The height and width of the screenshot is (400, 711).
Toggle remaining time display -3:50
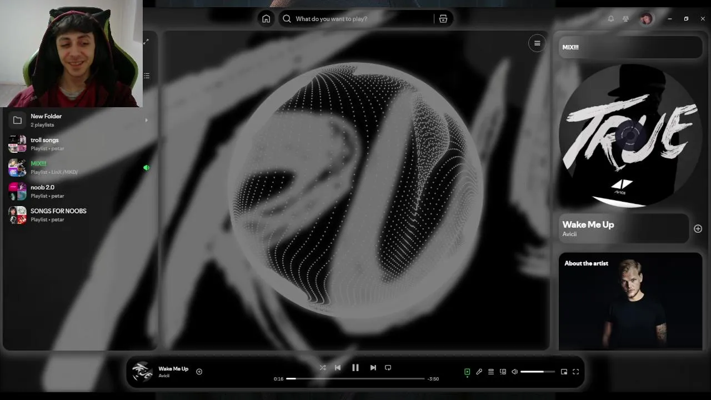tap(433, 379)
